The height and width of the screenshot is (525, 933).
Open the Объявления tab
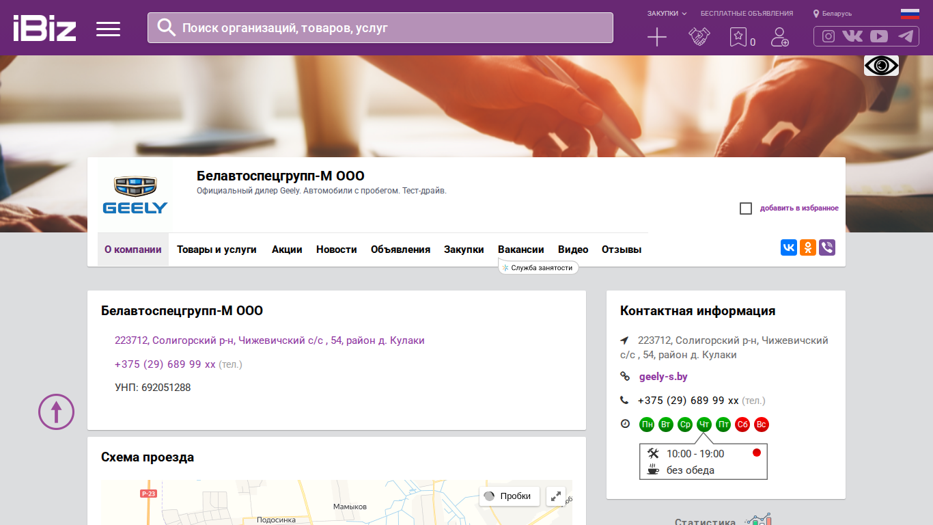tap(400, 250)
